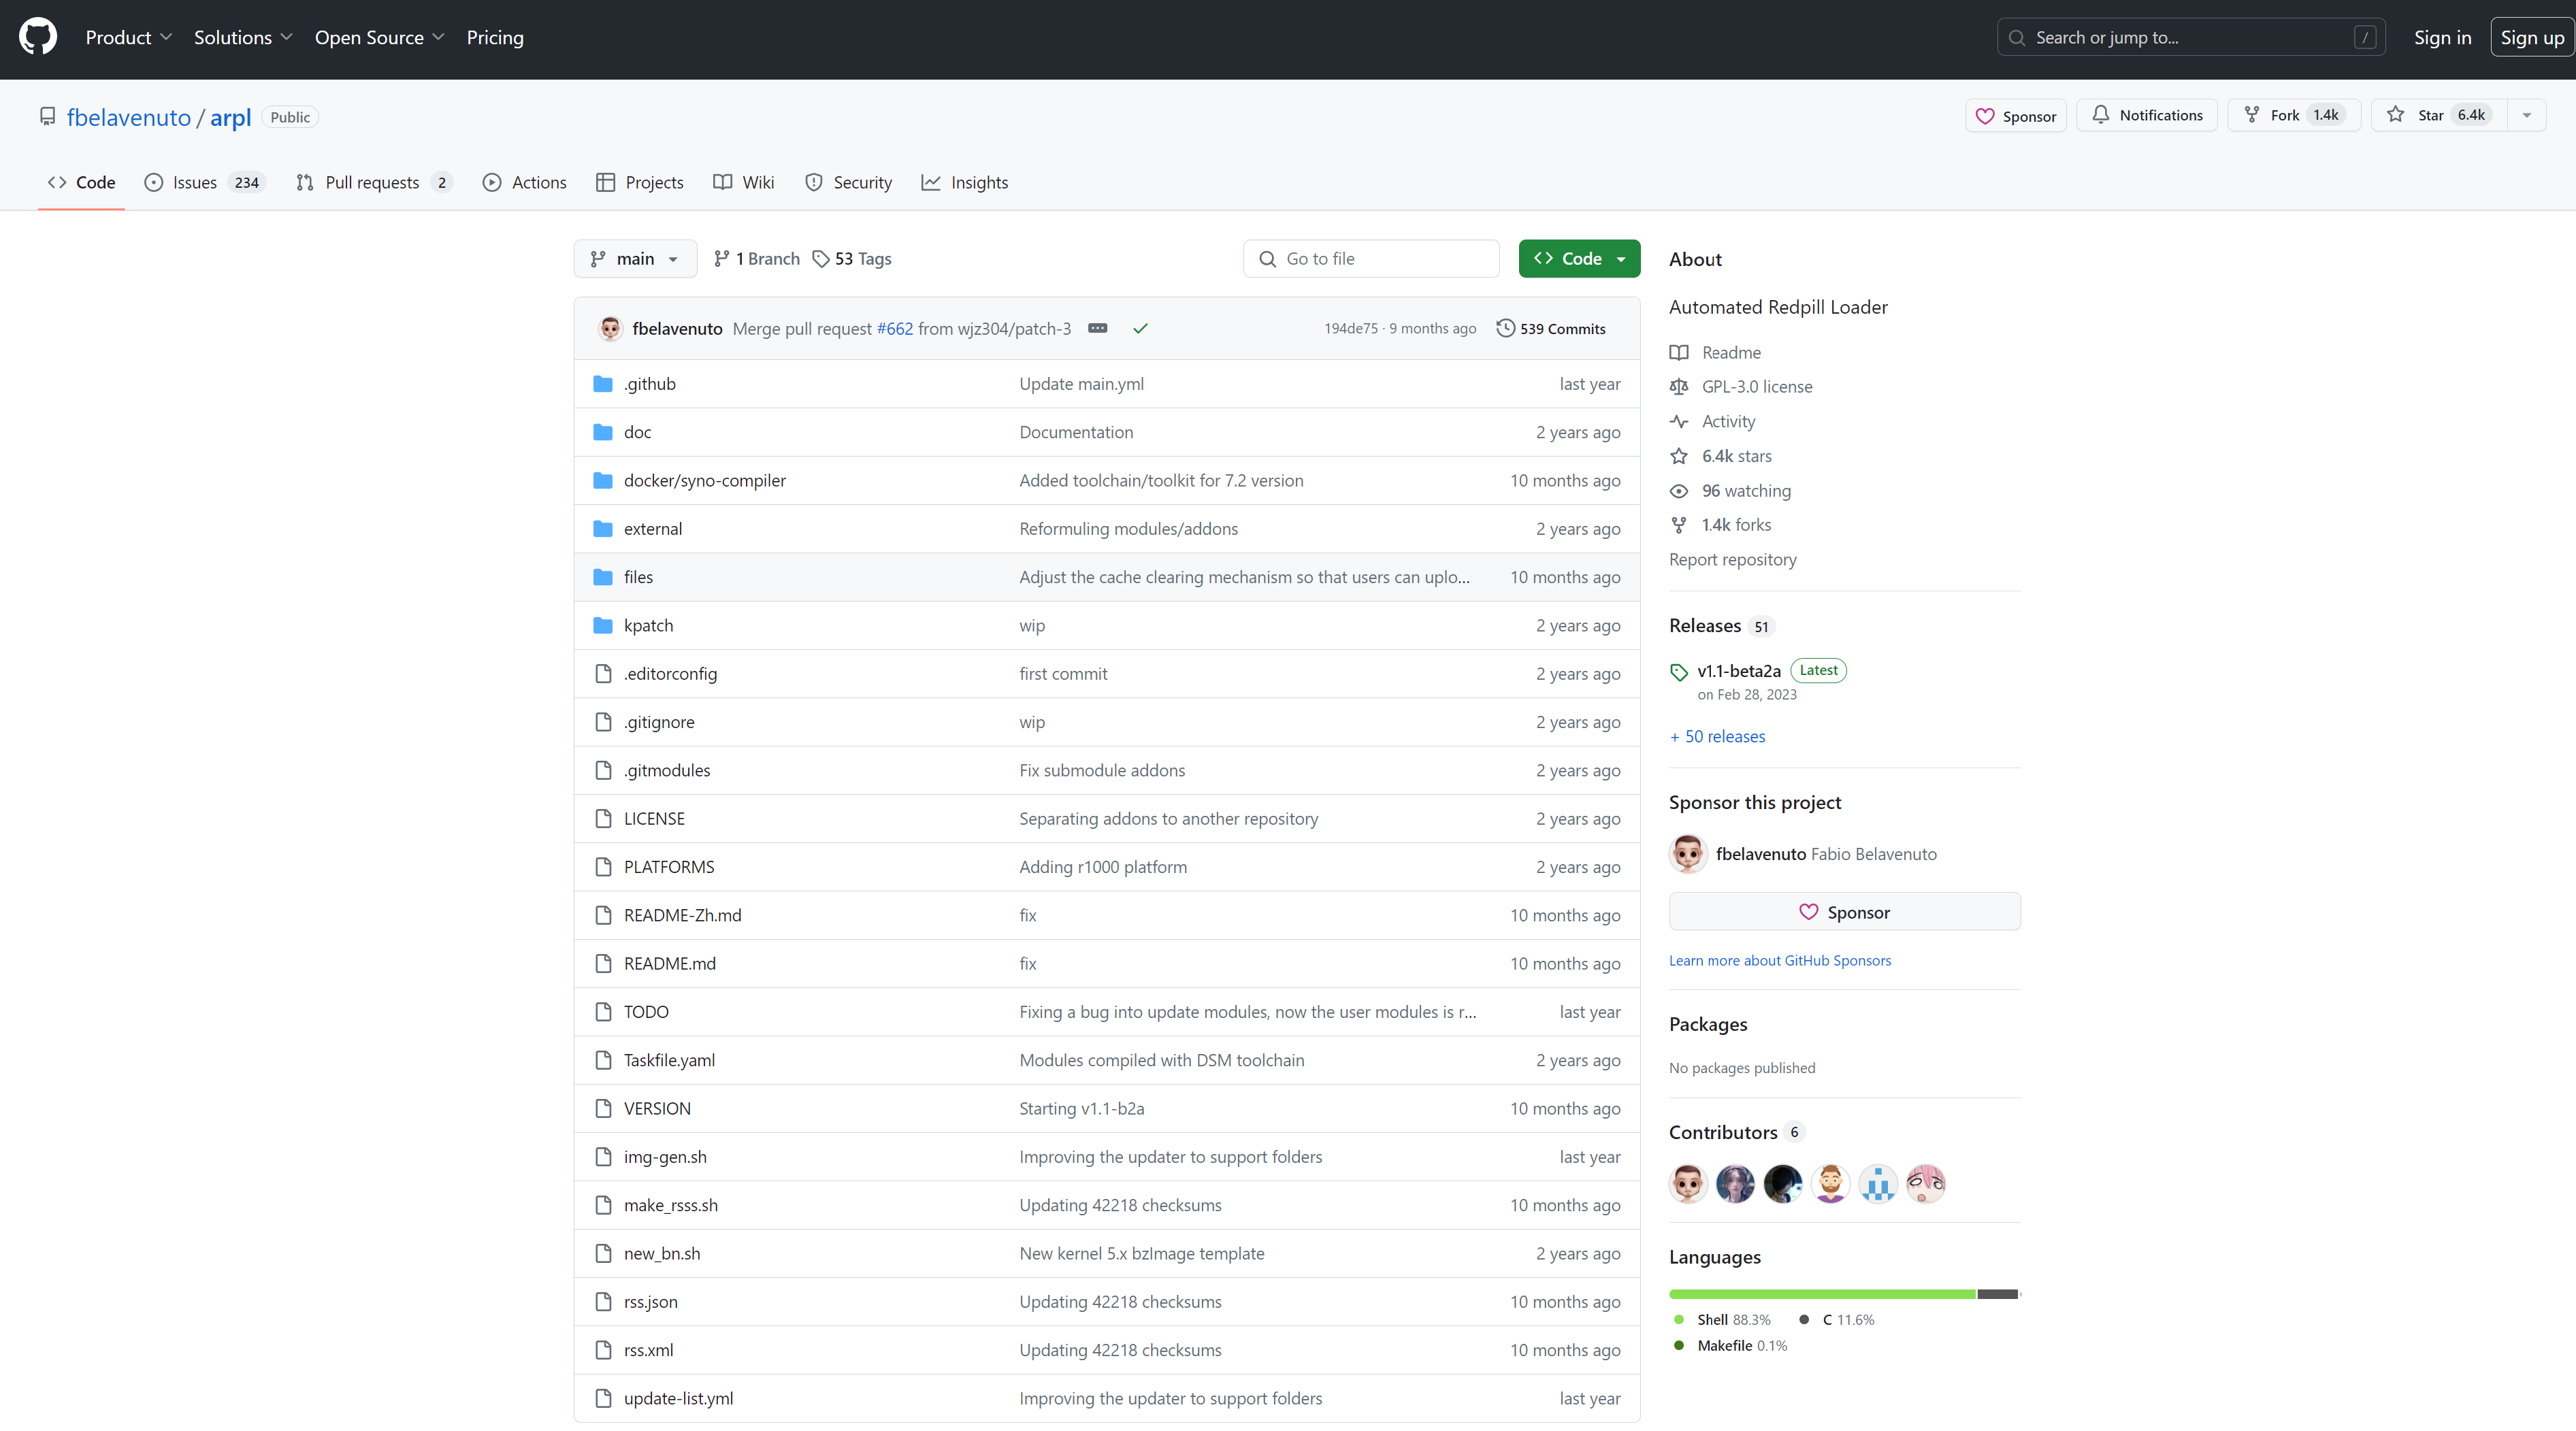This screenshot has width=2576, height=1431.
Task: Switch to the Pull requests tab
Action: pyautogui.click(x=374, y=183)
